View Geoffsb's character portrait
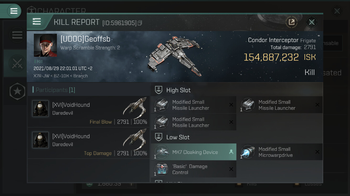The width and height of the screenshot is (350, 196). [x=45, y=45]
